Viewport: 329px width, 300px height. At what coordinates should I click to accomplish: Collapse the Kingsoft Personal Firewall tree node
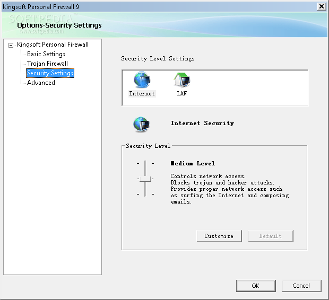(x=11, y=45)
